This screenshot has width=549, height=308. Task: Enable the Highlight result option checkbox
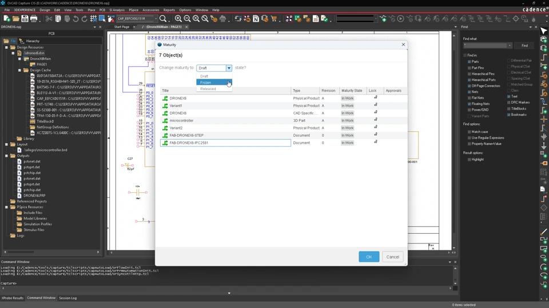tap(470, 160)
